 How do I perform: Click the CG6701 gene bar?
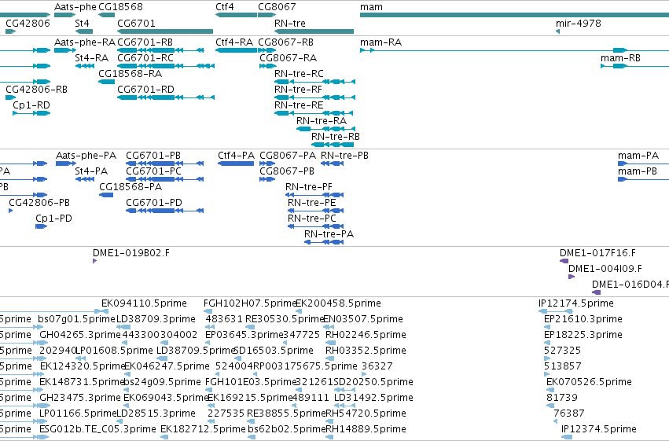coord(165,31)
